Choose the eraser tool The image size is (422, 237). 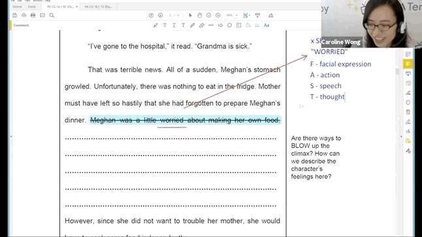point(202,25)
